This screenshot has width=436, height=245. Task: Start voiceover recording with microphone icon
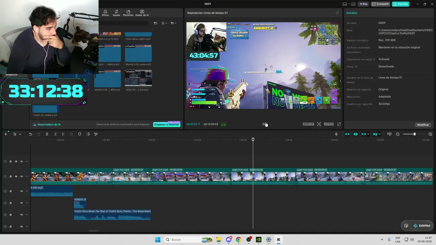[336, 134]
